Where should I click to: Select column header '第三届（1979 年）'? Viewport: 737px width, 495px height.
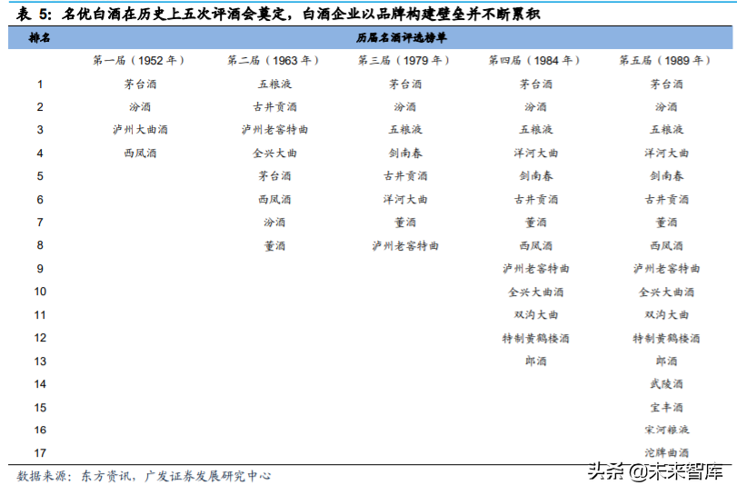404,61
